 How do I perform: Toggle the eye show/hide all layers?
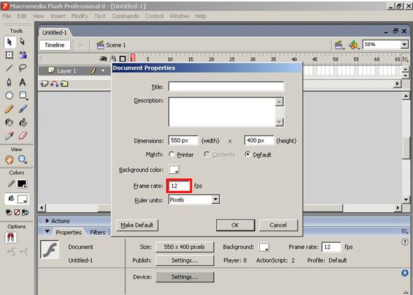click(103, 59)
